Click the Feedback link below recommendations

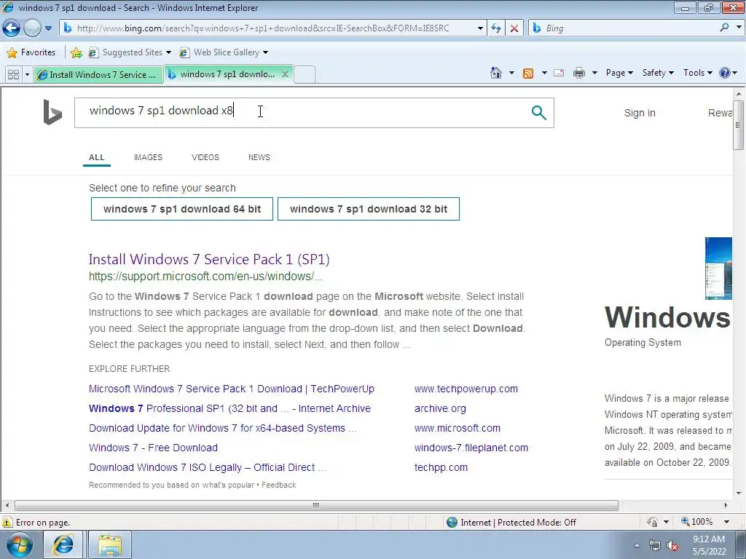pyautogui.click(x=279, y=485)
